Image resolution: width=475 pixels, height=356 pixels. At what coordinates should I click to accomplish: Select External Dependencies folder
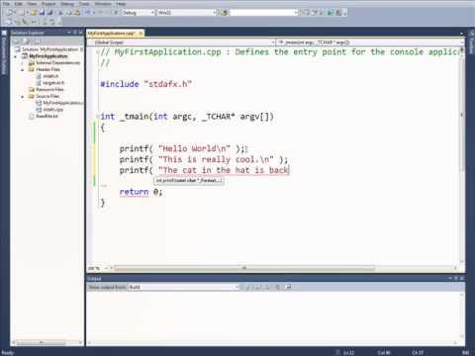[54, 62]
